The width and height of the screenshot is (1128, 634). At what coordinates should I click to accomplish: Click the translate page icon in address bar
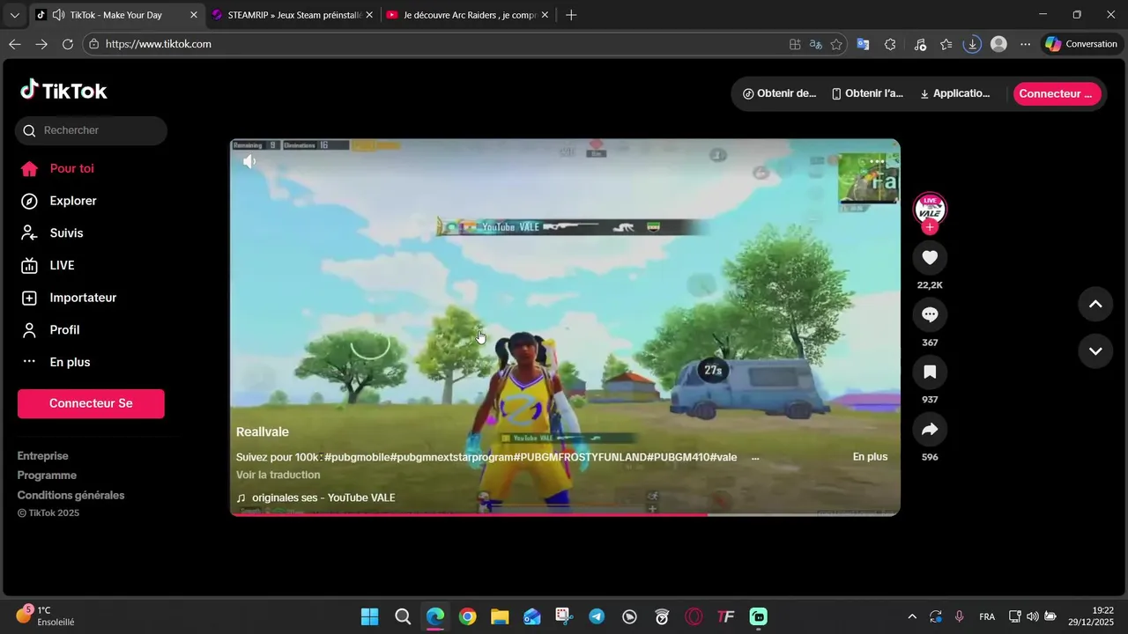point(816,44)
